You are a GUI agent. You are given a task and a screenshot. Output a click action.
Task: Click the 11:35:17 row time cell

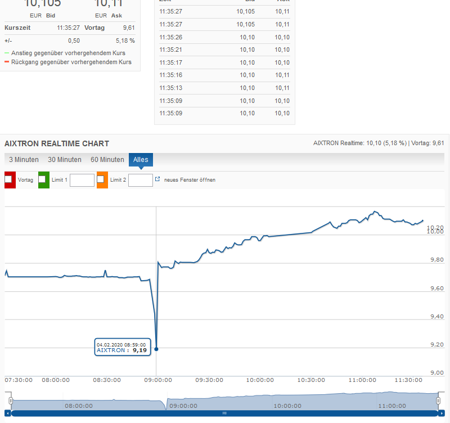(x=171, y=62)
